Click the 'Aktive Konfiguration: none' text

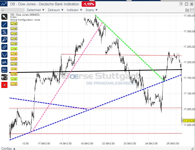pos(25,20)
